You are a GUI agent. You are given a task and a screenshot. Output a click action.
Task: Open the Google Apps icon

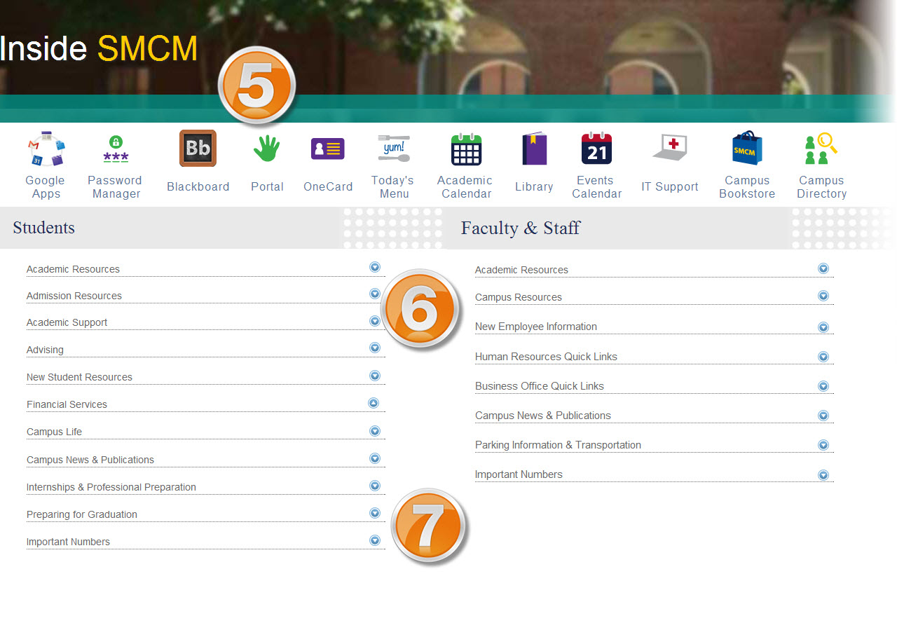tap(46, 148)
